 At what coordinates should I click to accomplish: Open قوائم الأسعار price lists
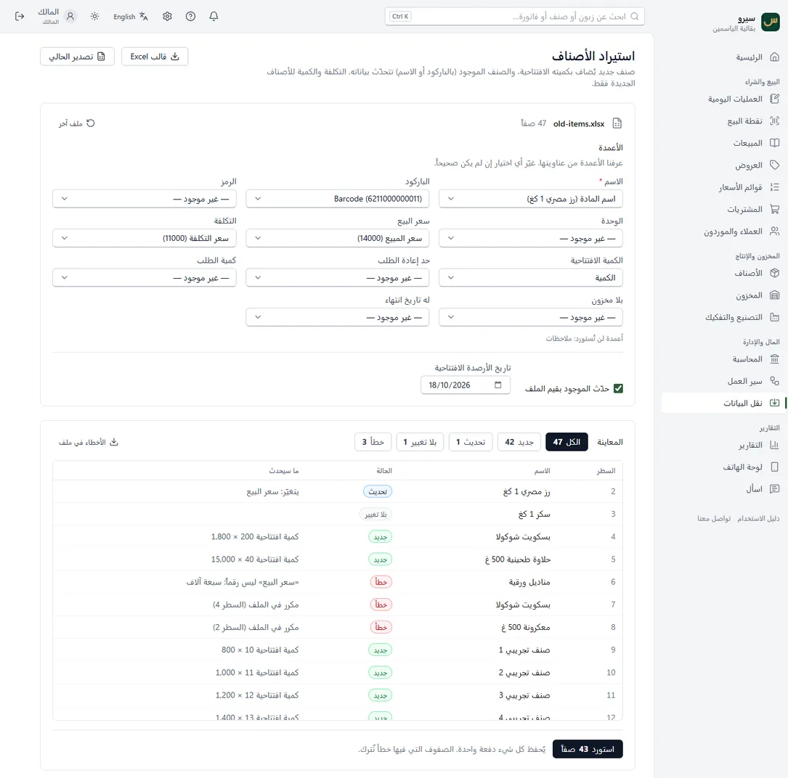(749, 187)
